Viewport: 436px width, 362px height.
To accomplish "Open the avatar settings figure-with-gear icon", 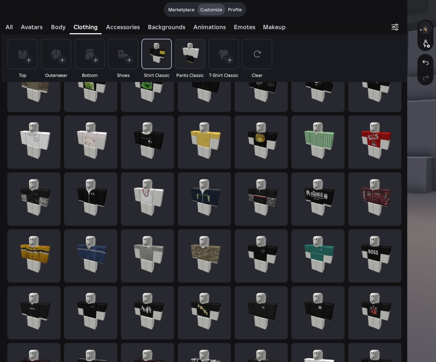I will (x=426, y=43).
